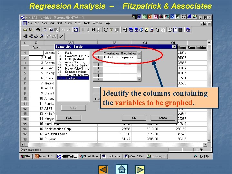The width and height of the screenshot is (232, 174).
Task: Click the worksheet control icon left of File
Action: coord(24,23)
